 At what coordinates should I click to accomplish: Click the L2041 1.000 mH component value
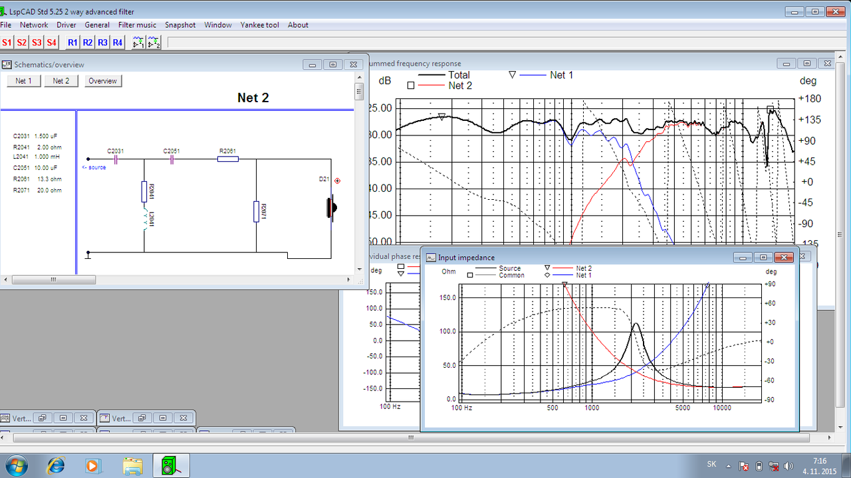point(37,157)
